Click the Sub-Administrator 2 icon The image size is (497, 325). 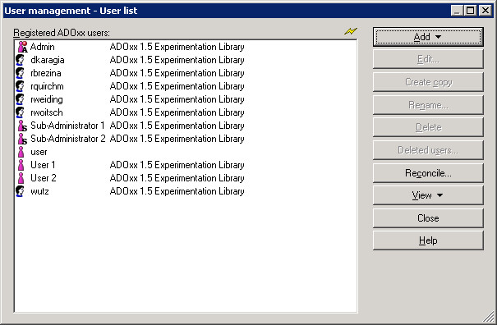pyautogui.click(x=22, y=139)
